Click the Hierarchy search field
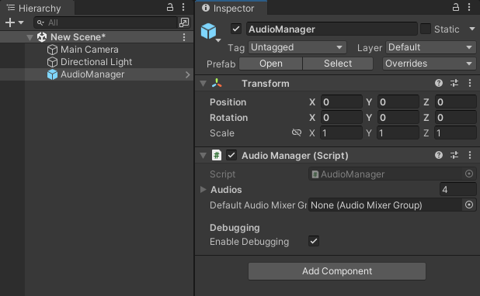Viewport: 480px width, 296px height. (x=106, y=22)
